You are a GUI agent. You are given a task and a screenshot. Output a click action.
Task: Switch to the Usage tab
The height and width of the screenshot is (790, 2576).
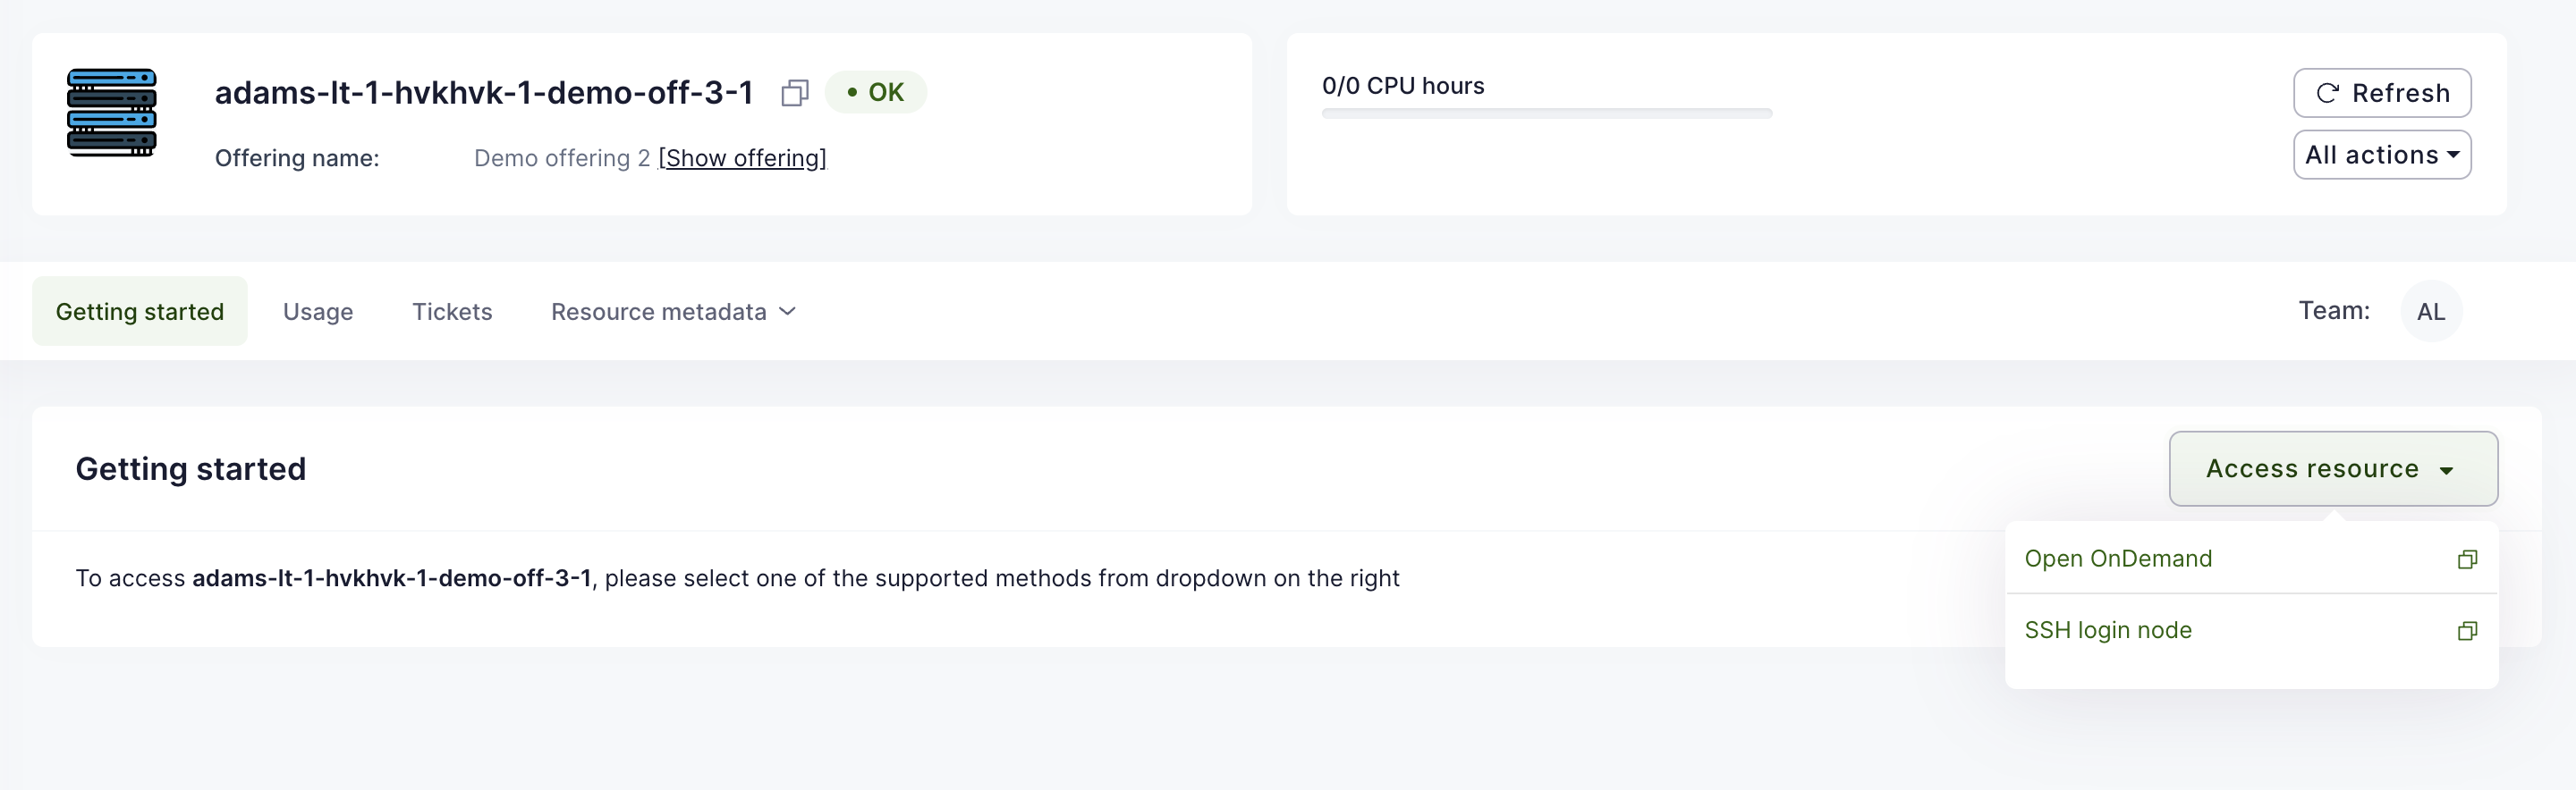[318, 312]
